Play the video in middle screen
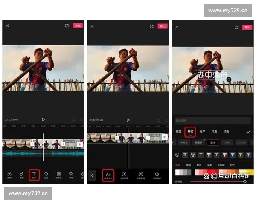 pyautogui.click(x=128, y=120)
